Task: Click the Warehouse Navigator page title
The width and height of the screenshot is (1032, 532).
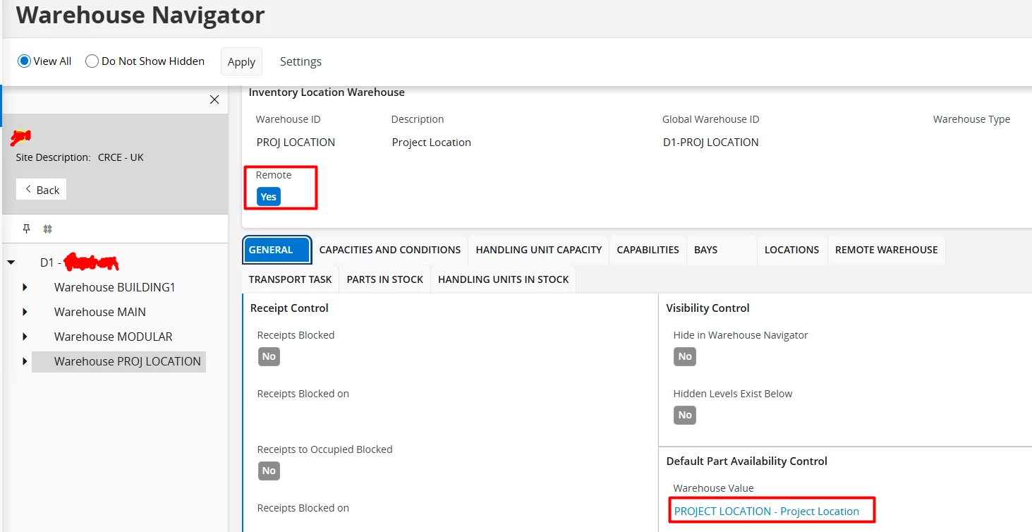Action: tap(140, 15)
